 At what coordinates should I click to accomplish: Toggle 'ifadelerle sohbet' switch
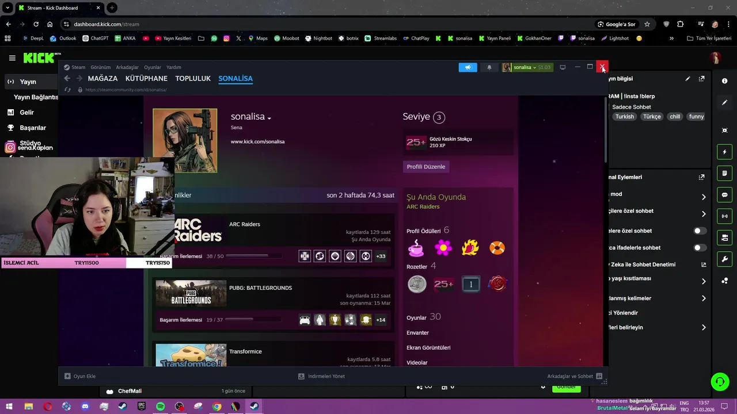coord(700,248)
